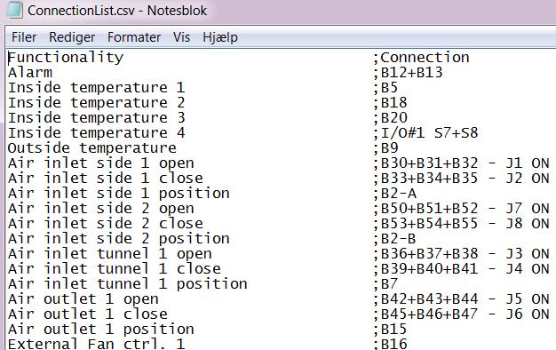
Task: Click Air inlet tunnel 1 close line
Action: click(x=115, y=269)
